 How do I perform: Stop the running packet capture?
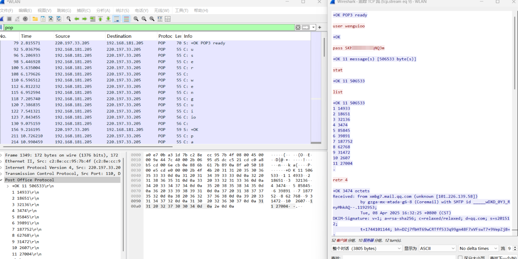[9, 19]
